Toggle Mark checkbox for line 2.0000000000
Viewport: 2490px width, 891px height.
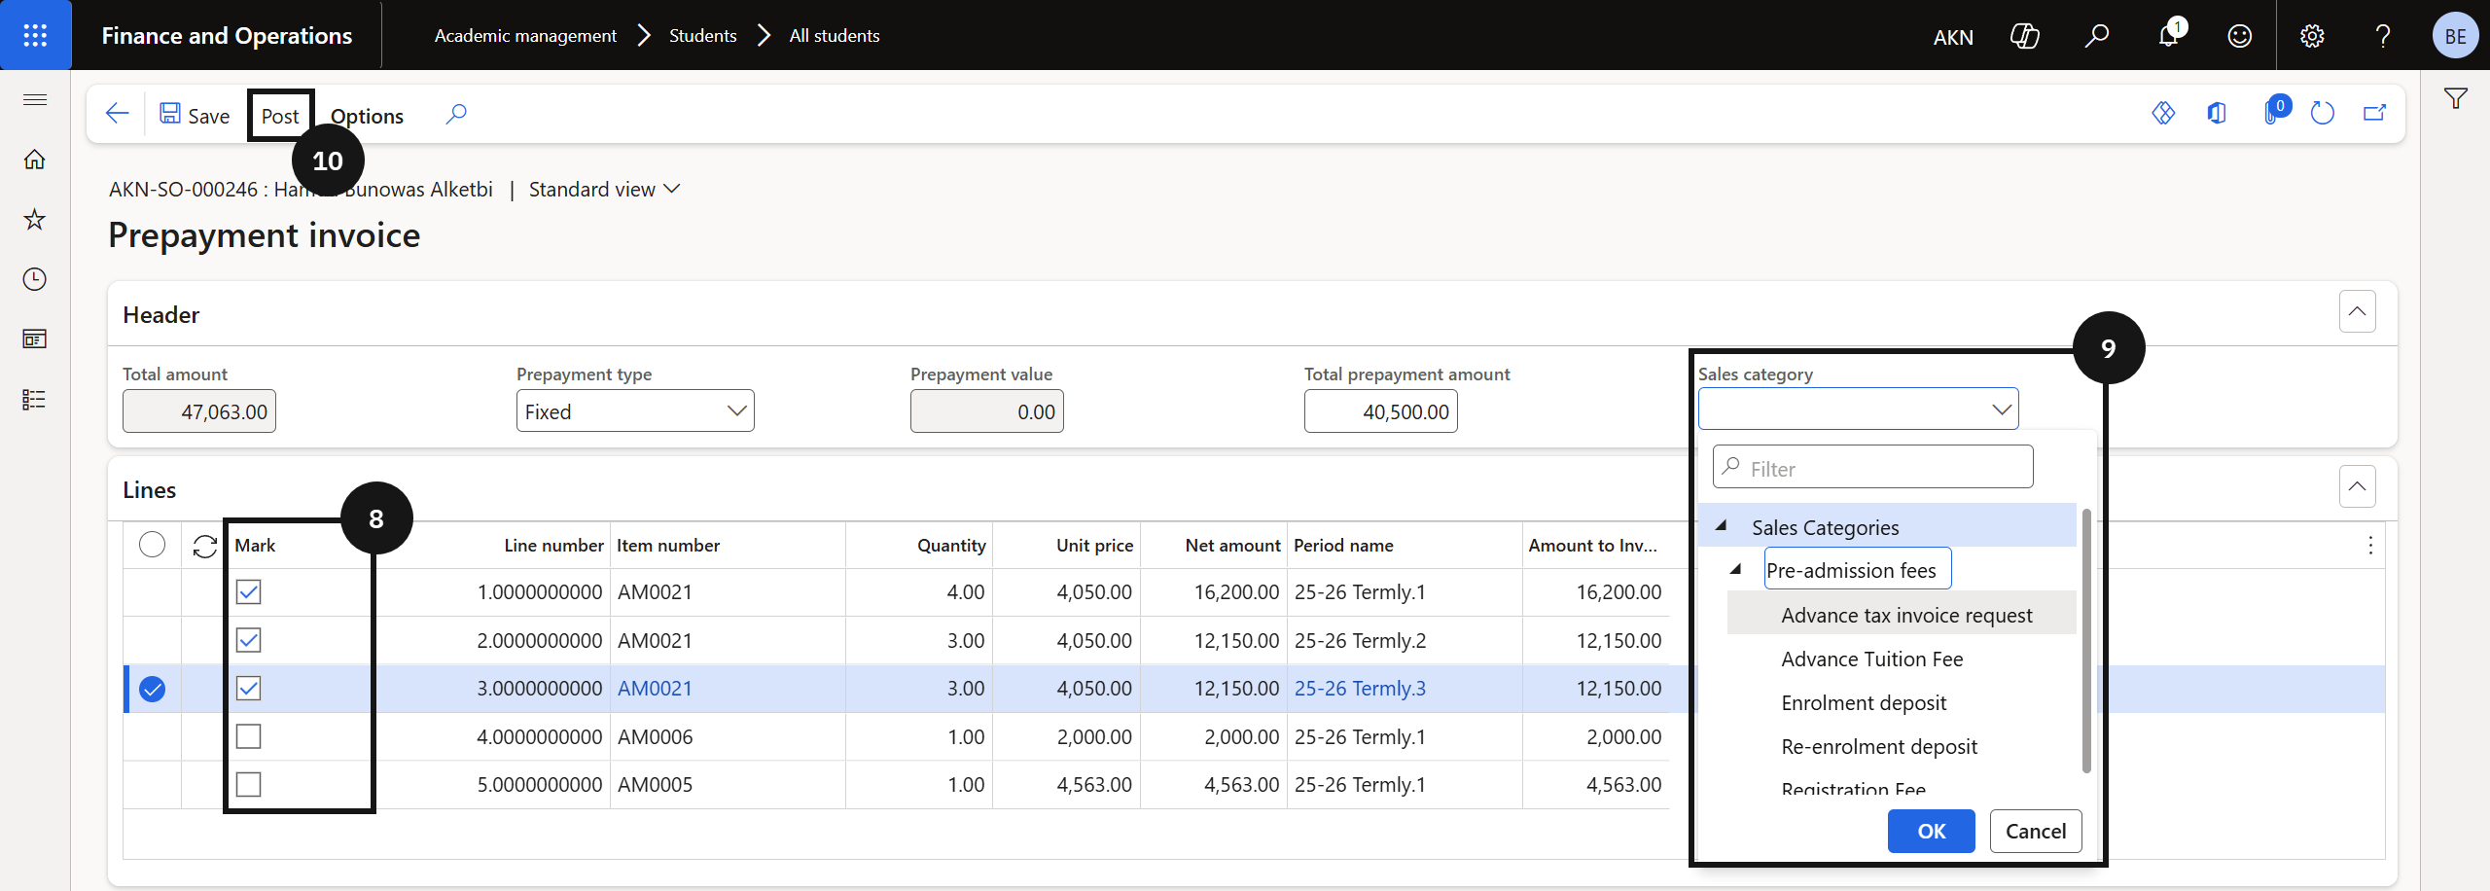[249, 640]
